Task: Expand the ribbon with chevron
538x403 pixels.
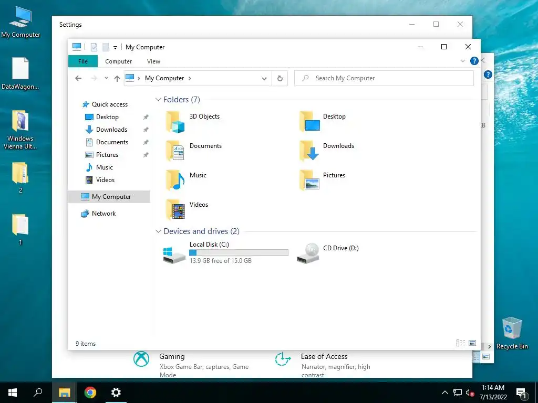Action: tap(462, 61)
